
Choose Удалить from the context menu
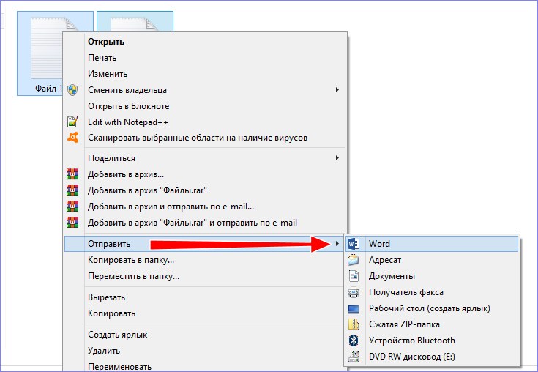coord(205,351)
